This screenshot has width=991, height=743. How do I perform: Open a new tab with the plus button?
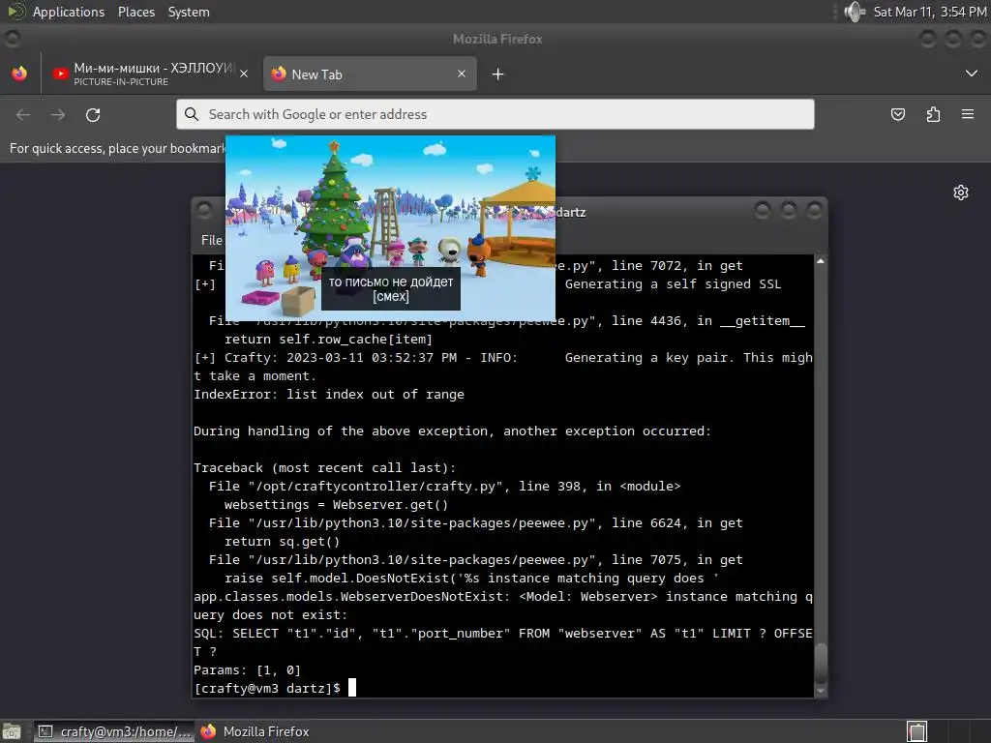tap(498, 74)
